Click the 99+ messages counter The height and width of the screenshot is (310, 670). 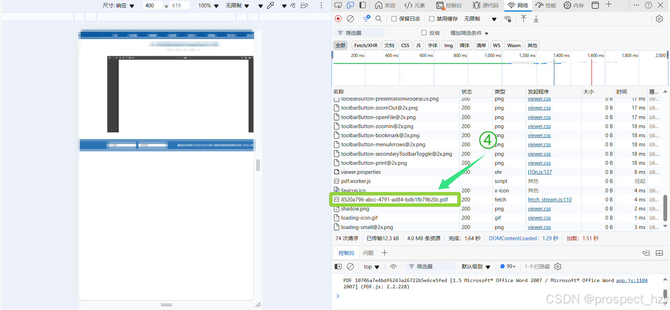click(x=508, y=266)
